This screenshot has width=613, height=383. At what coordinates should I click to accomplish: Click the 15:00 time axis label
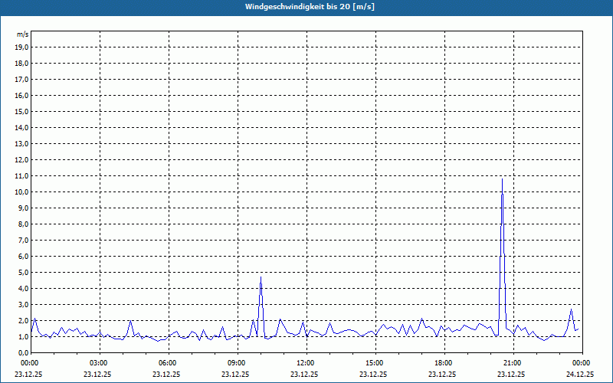374,363
